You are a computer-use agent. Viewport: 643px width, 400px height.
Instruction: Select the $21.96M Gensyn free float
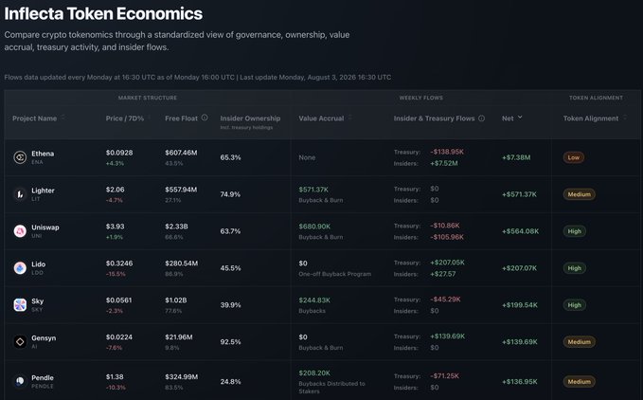tap(179, 337)
